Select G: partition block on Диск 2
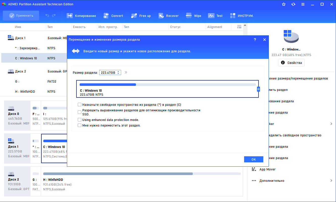 [36, 181]
